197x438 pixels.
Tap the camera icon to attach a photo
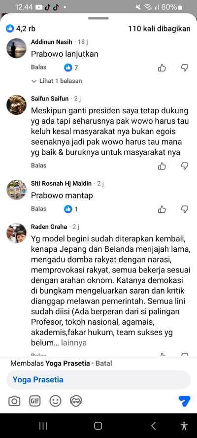[14, 402]
